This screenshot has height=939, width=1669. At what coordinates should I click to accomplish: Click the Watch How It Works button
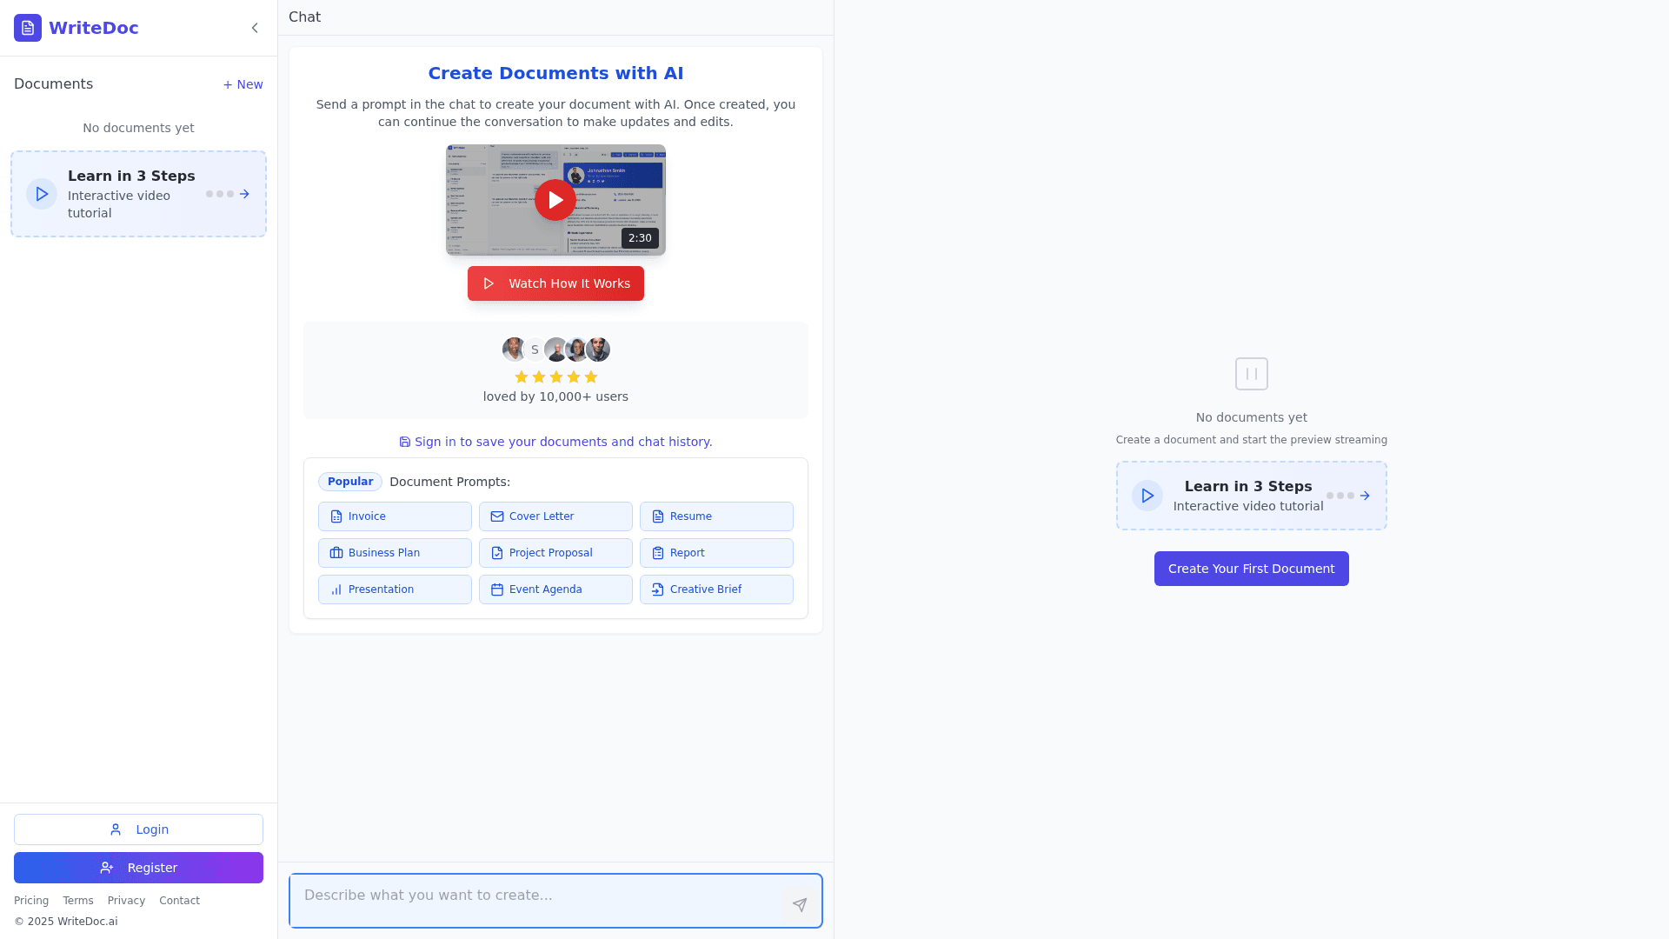[x=555, y=283]
